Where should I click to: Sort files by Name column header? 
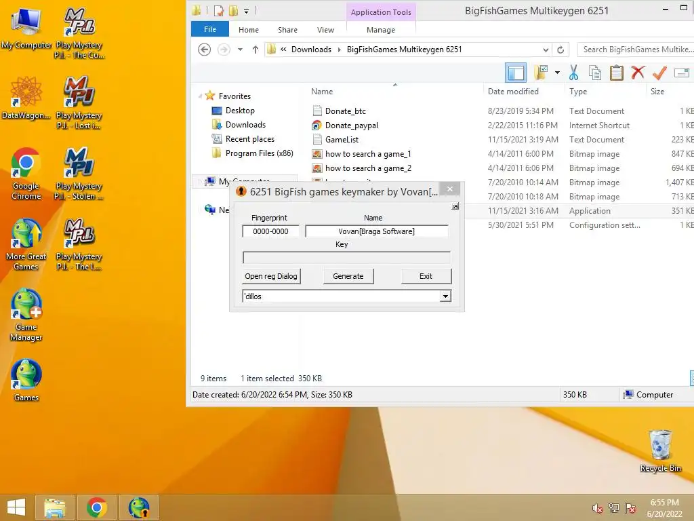click(x=322, y=92)
